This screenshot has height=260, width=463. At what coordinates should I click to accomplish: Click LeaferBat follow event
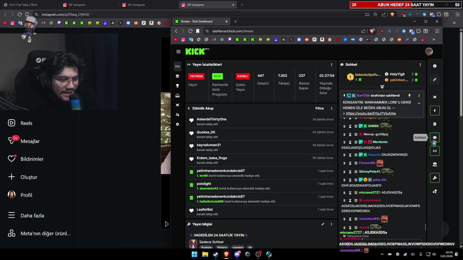(260, 212)
